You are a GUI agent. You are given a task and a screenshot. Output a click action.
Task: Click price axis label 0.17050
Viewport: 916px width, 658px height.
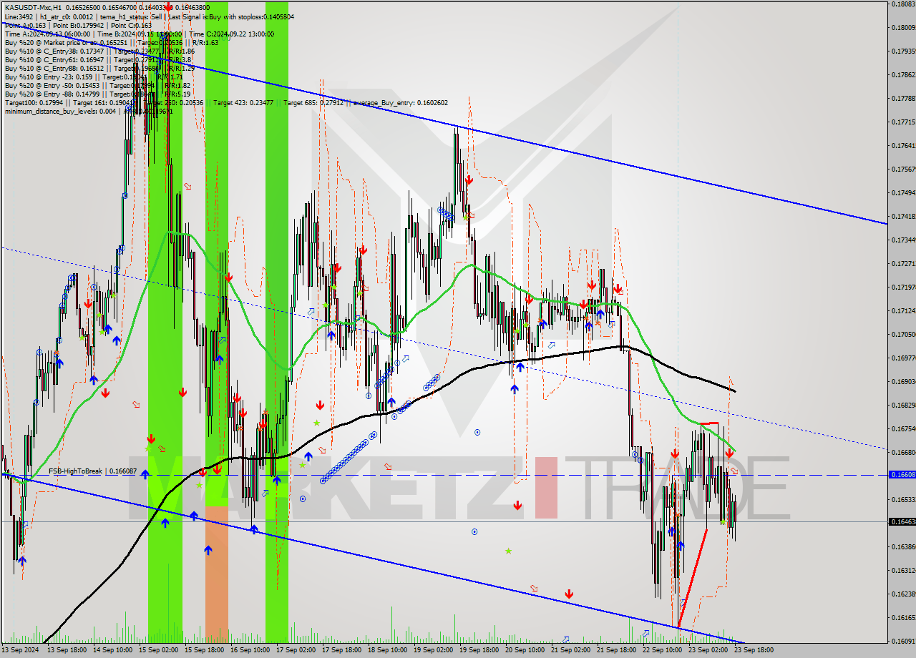[903, 335]
